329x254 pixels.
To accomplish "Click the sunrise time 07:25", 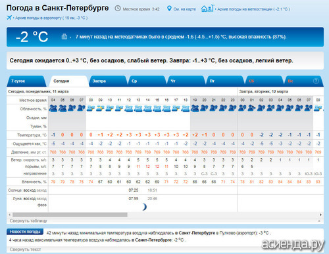I will pyautogui.click(x=134, y=190).
